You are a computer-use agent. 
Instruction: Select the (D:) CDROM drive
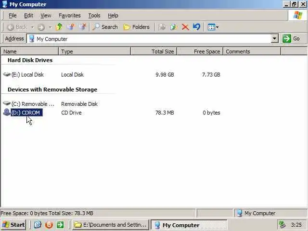[26, 113]
